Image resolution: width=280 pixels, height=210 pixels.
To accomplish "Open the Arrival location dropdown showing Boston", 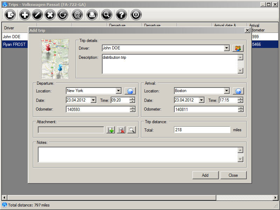I will [x=226, y=91].
